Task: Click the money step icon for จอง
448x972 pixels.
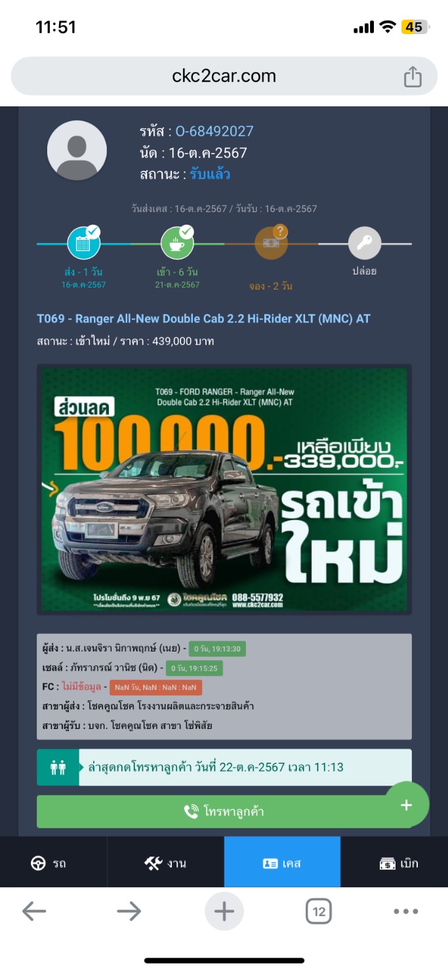Action: pyautogui.click(x=272, y=242)
